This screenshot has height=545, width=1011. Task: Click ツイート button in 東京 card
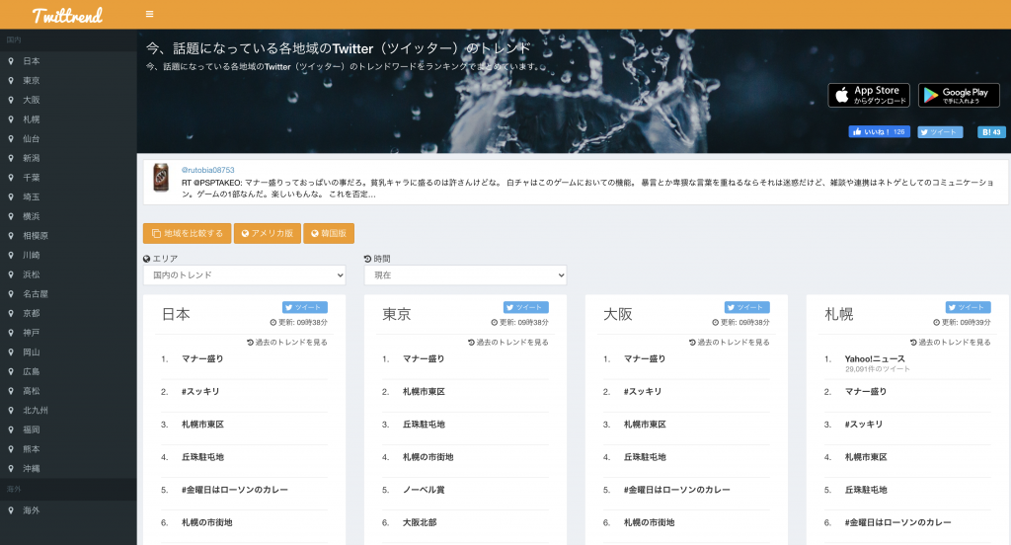pyautogui.click(x=525, y=308)
